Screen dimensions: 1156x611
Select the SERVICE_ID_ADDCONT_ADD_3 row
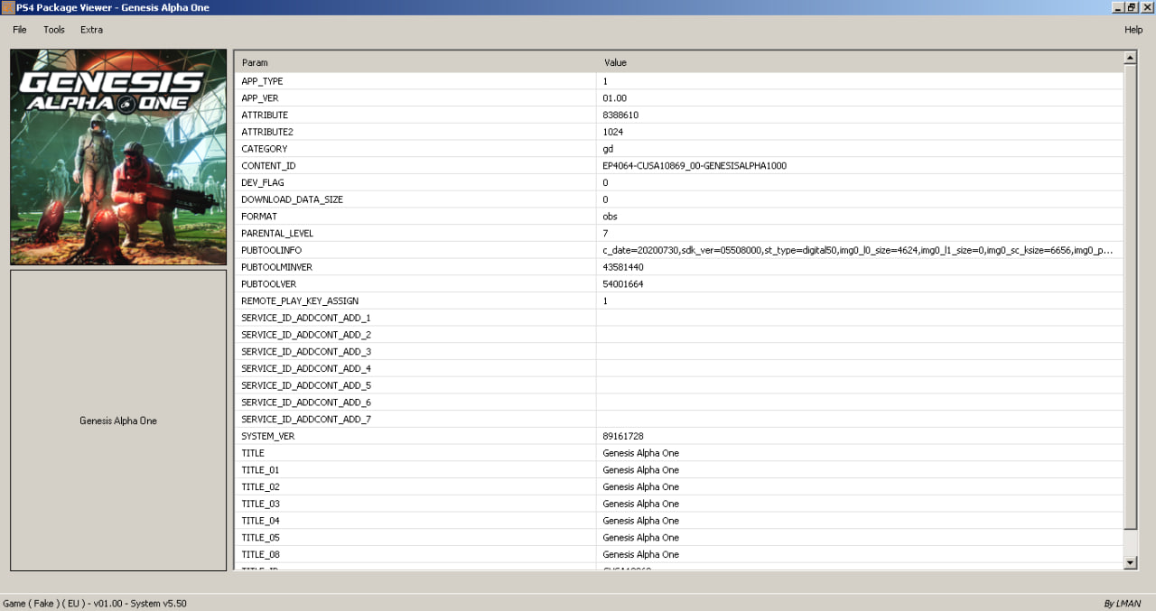pos(679,352)
